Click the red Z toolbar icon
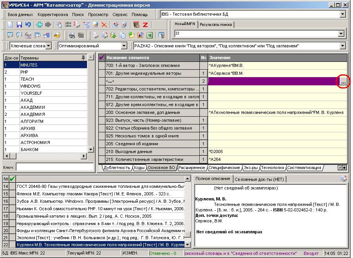This screenshot has height=258, width=353. (x=145, y=25)
